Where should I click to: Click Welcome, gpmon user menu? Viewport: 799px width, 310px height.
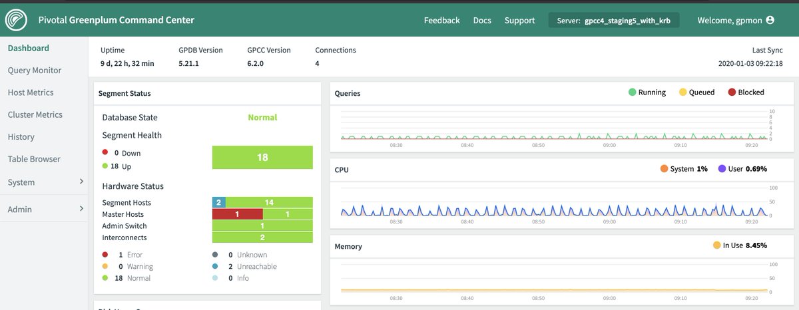(x=736, y=21)
